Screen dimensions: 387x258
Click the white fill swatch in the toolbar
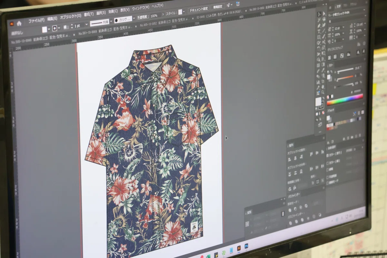pyautogui.click(x=318, y=102)
